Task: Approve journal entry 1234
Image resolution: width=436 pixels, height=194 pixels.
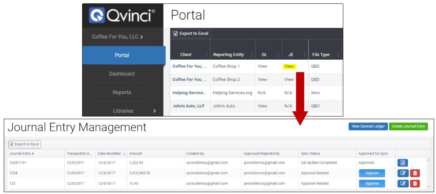Action: pos(372,173)
